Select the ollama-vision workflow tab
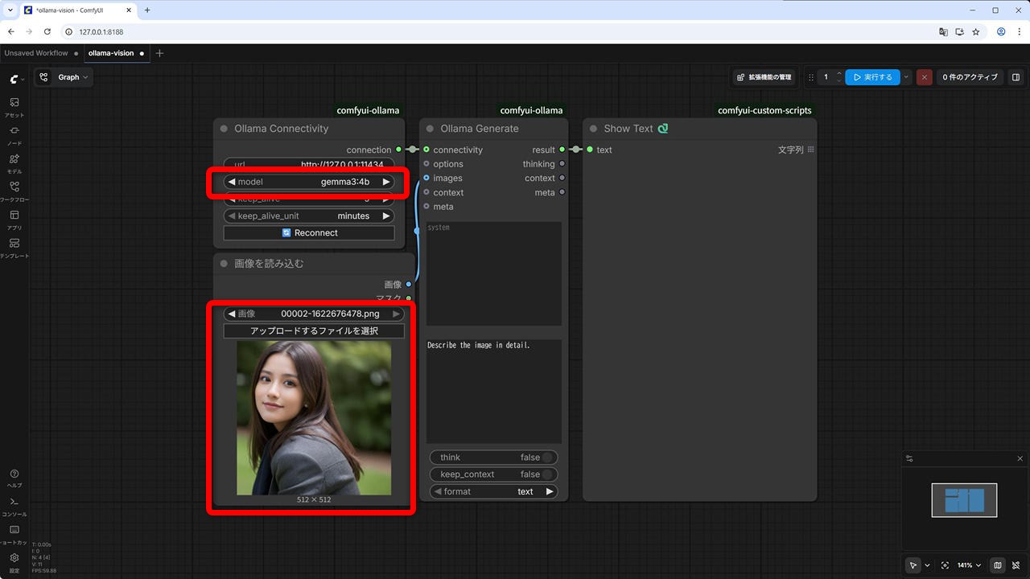The image size is (1030, 579). click(x=111, y=53)
